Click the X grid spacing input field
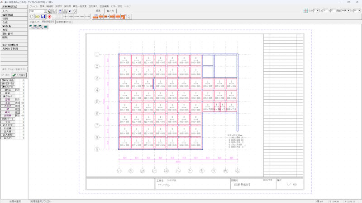 (324, 11)
